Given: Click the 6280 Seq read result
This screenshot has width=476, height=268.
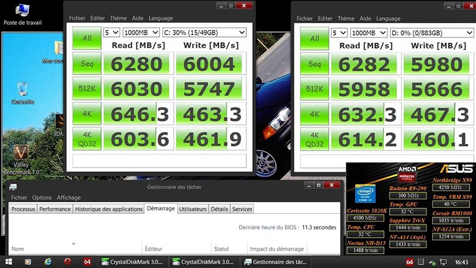Looking at the screenshot, I should (138, 64).
